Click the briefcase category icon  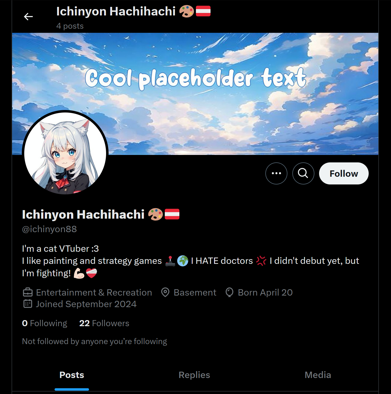[x=28, y=292]
